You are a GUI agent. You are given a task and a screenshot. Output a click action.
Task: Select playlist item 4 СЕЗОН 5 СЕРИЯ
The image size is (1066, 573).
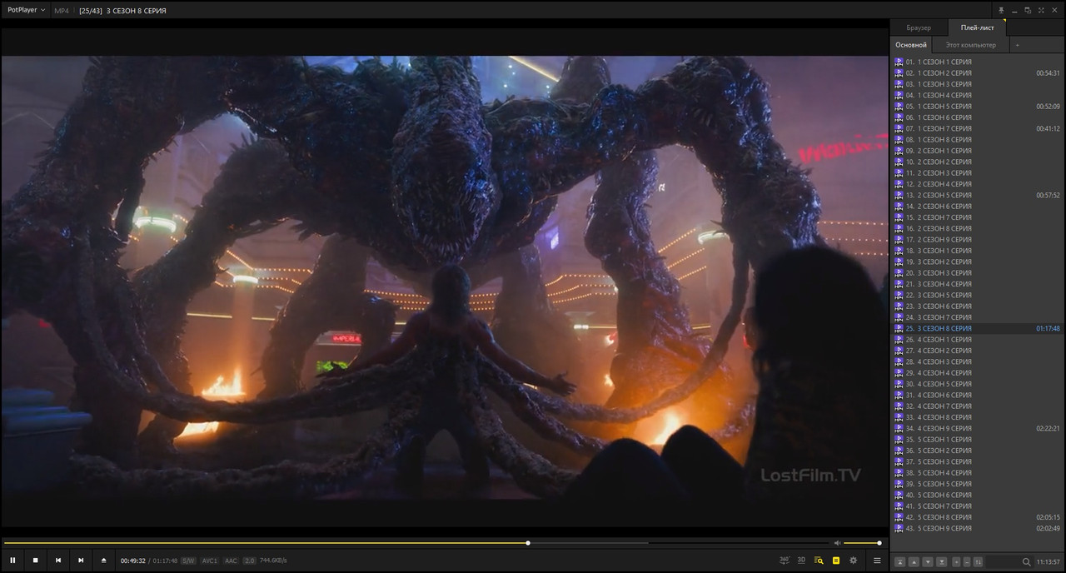[977, 384]
